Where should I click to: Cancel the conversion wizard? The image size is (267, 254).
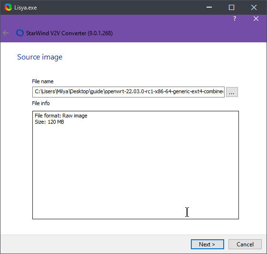245,244
